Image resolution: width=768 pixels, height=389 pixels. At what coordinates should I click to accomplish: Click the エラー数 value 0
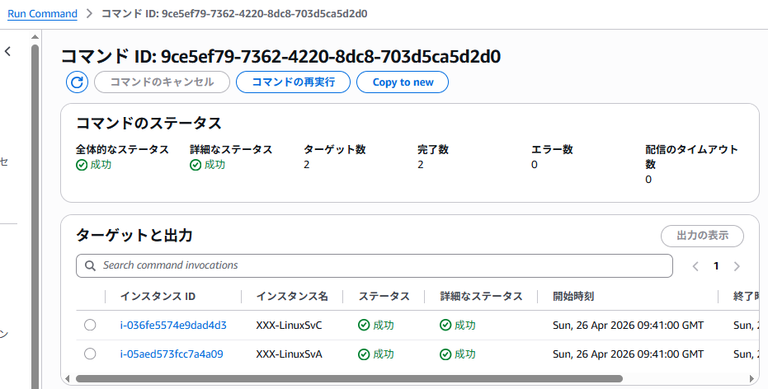point(535,165)
